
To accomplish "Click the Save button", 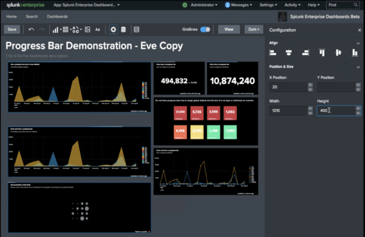I will click(12, 29).
